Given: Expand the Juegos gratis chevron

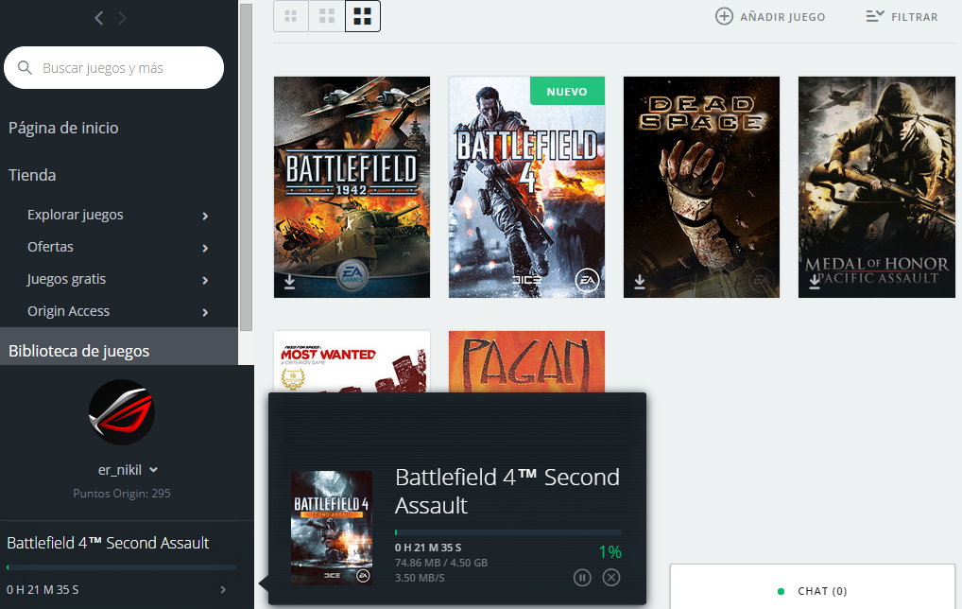Looking at the screenshot, I should click(205, 281).
